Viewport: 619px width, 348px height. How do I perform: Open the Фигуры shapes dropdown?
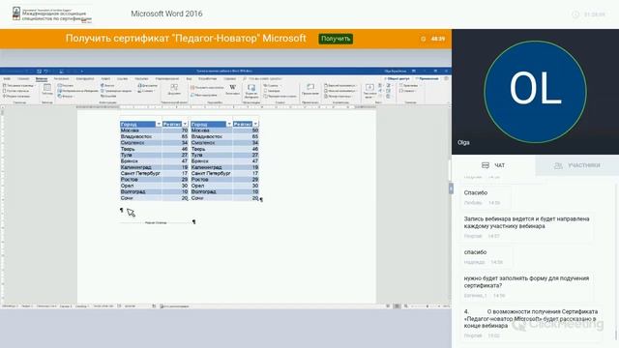(x=66, y=96)
